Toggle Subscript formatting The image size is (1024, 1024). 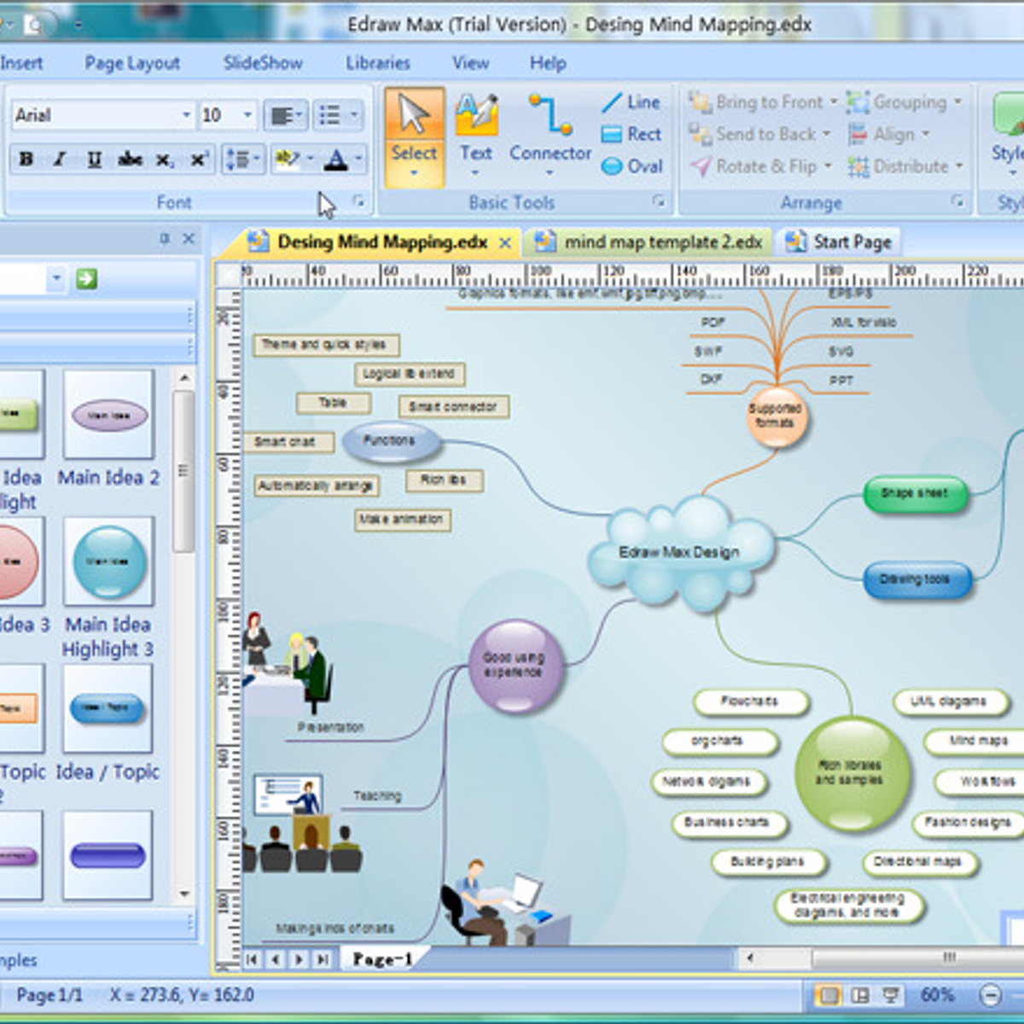164,160
